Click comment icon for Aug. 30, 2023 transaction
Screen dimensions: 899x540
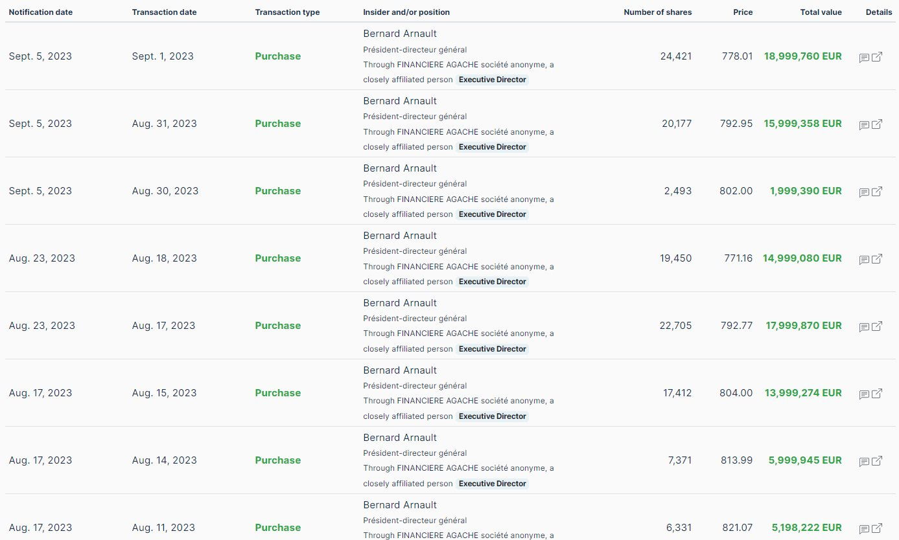click(x=864, y=192)
